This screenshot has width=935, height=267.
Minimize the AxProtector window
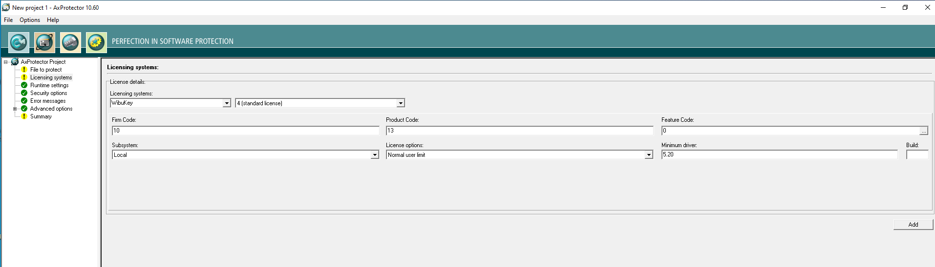pyautogui.click(x=883, y=7)
